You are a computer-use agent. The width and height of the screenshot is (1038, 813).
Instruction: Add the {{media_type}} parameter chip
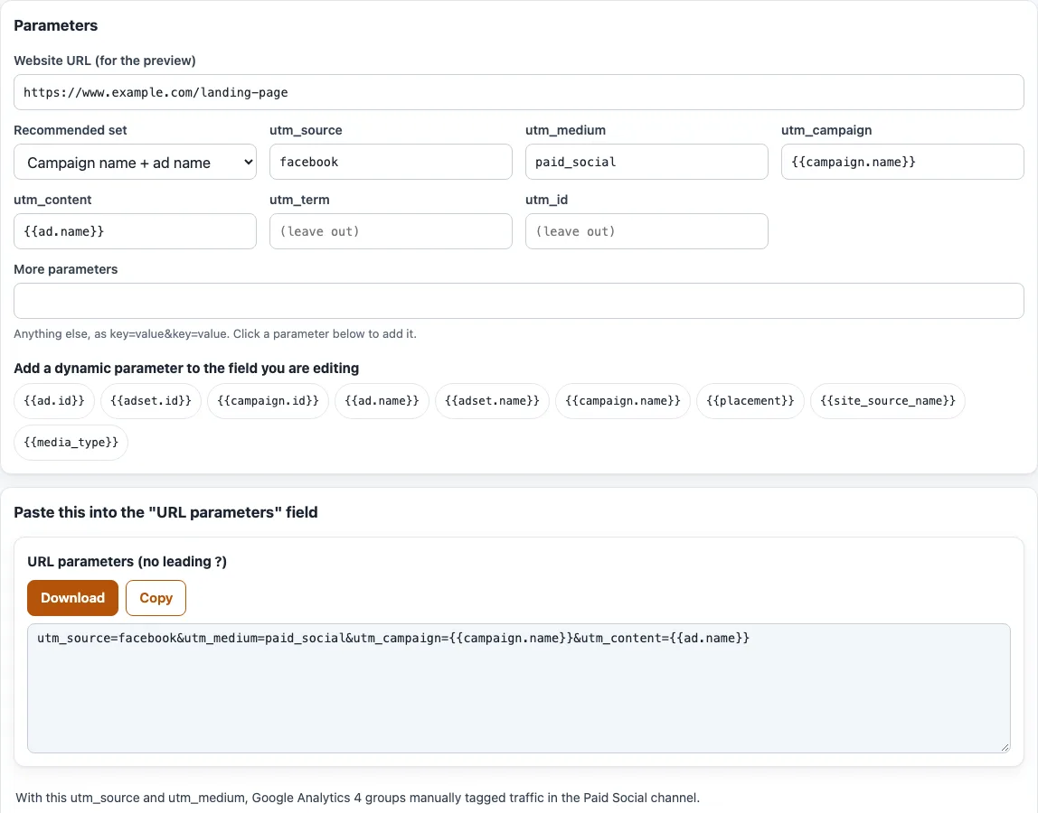pyautogui.click(x=71, y=443)
